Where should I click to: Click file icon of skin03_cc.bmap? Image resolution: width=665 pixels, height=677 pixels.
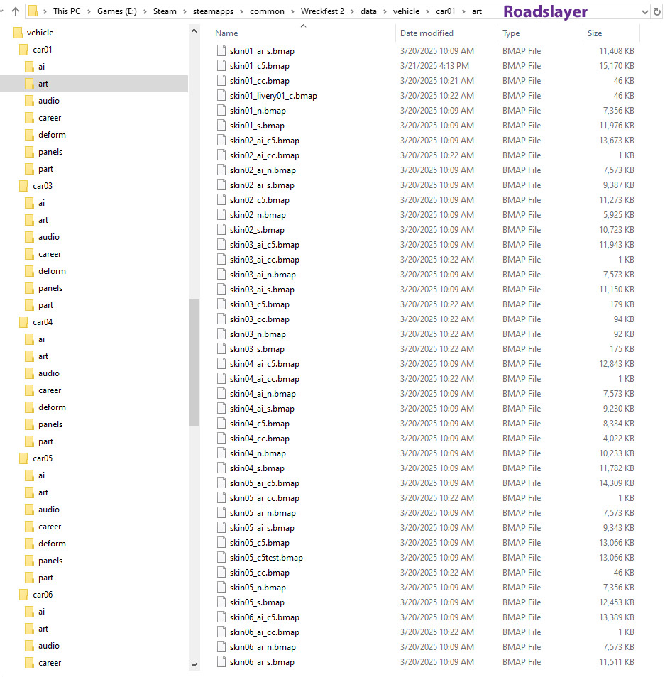pos(221,319)
